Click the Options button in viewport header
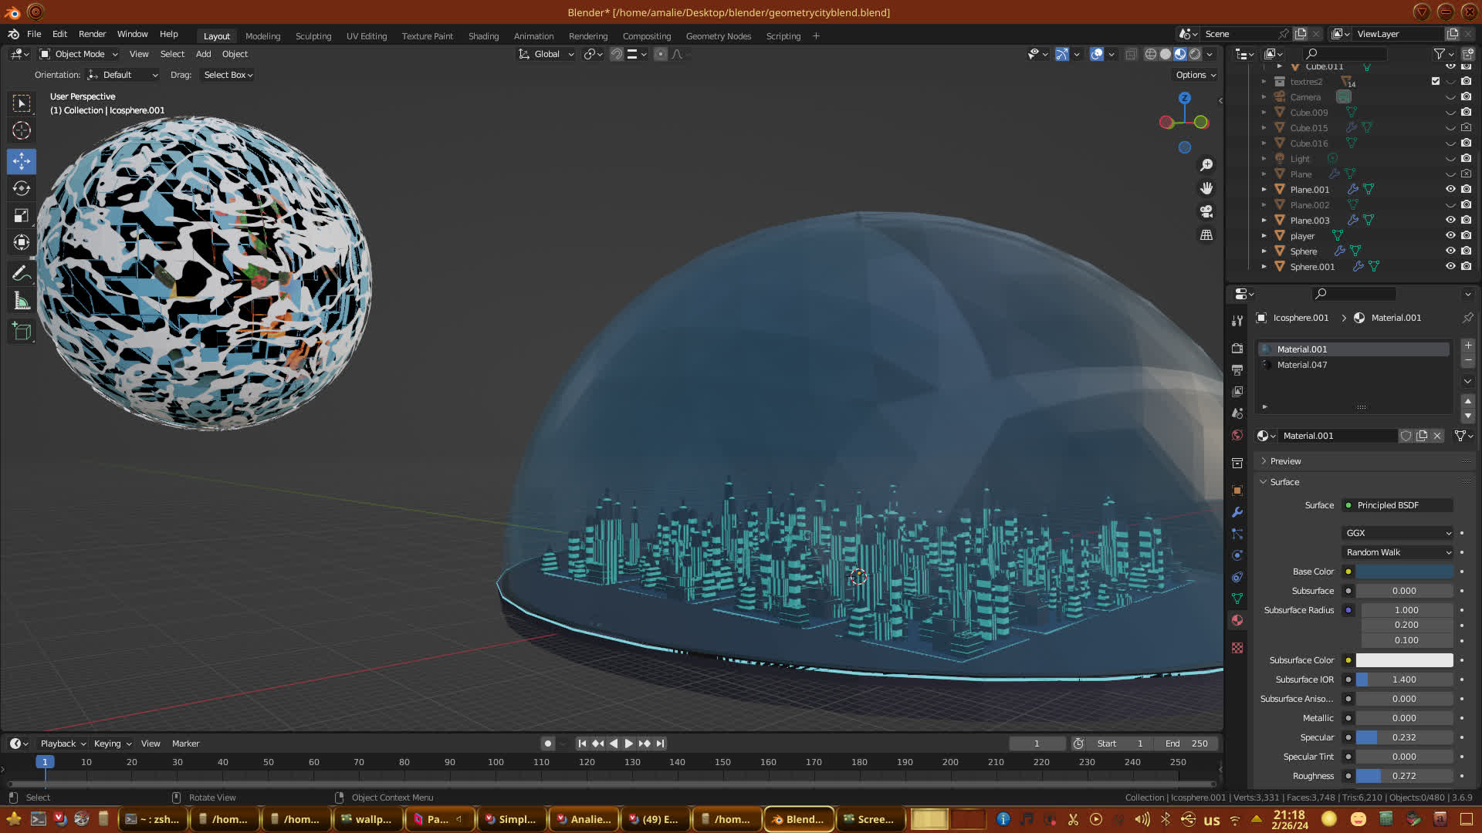 click(1195, 75)
